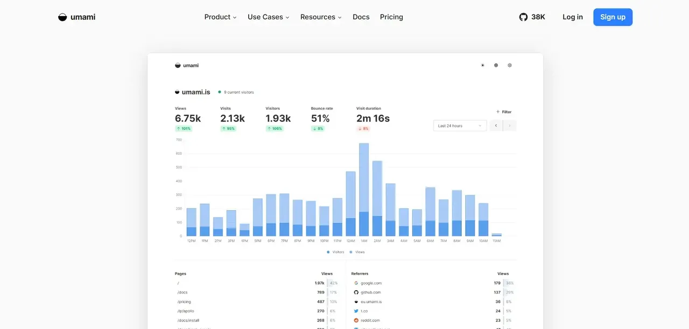Click the Filter button in the dashboard

504,112
